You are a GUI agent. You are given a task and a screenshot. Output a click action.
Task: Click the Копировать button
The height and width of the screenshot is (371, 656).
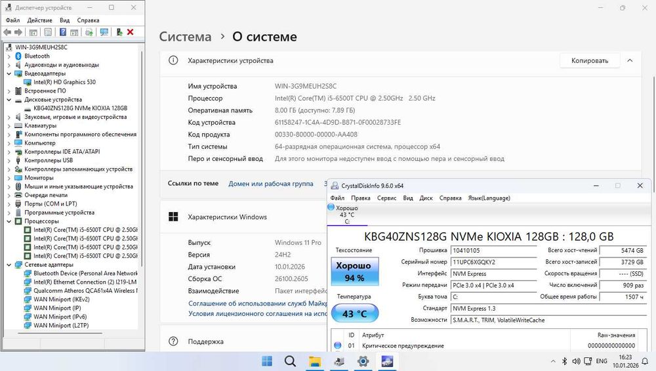590,60
